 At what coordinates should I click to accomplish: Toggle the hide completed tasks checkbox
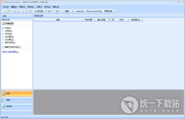point(3,47)
